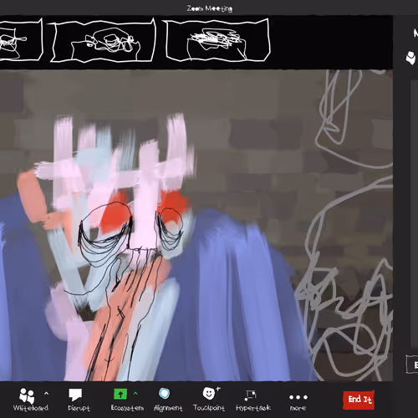This screenshot has width=418, height=418.
Task: Select the Alignment circle icon
Action: click(164, 394)
